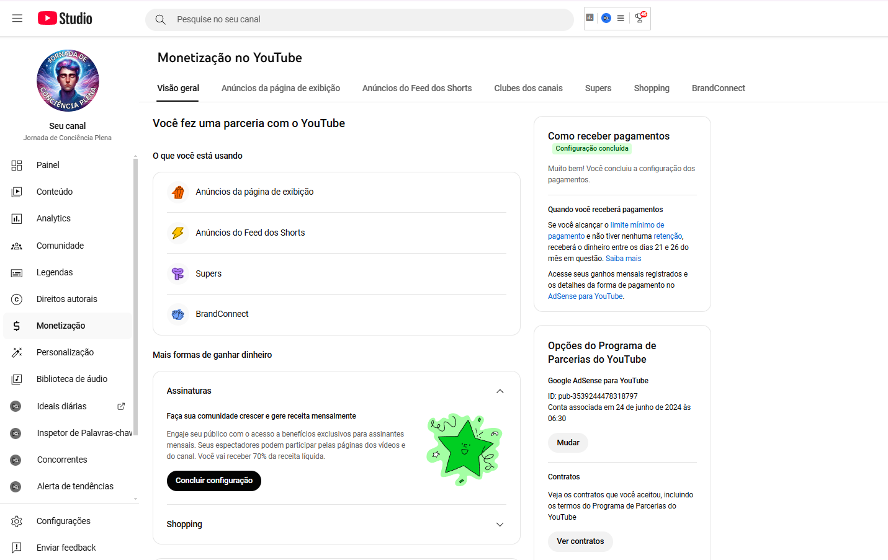Open the trophy icon with 45 badge
The image size is (888, 560).
640,17
